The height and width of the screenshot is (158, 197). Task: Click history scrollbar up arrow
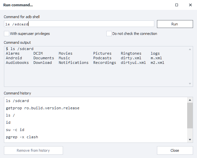(190, 100)
